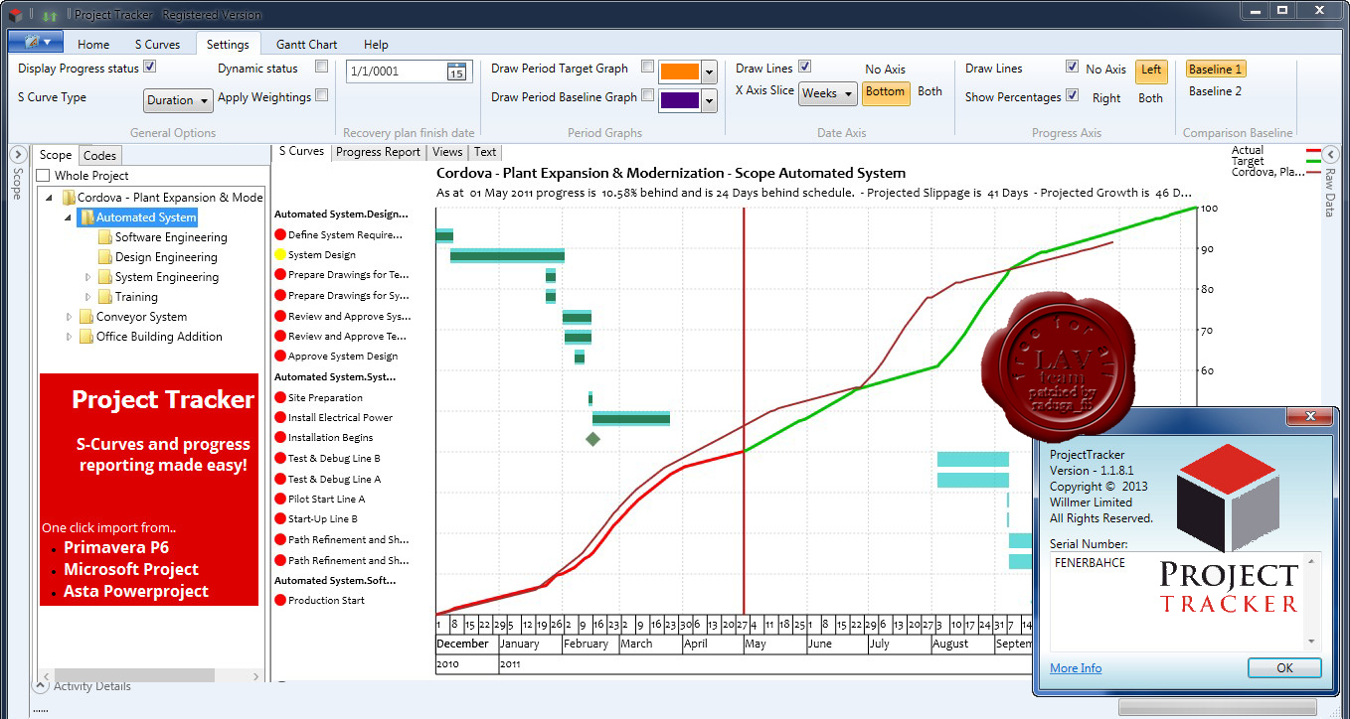Collapse the Automated System tree node
This screenshot has height=719, width=1350.
pos(69,217)
